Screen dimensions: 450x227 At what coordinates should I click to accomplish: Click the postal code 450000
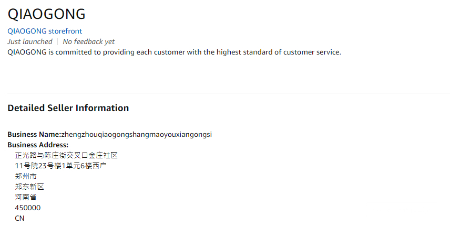(x=28, y=208)
